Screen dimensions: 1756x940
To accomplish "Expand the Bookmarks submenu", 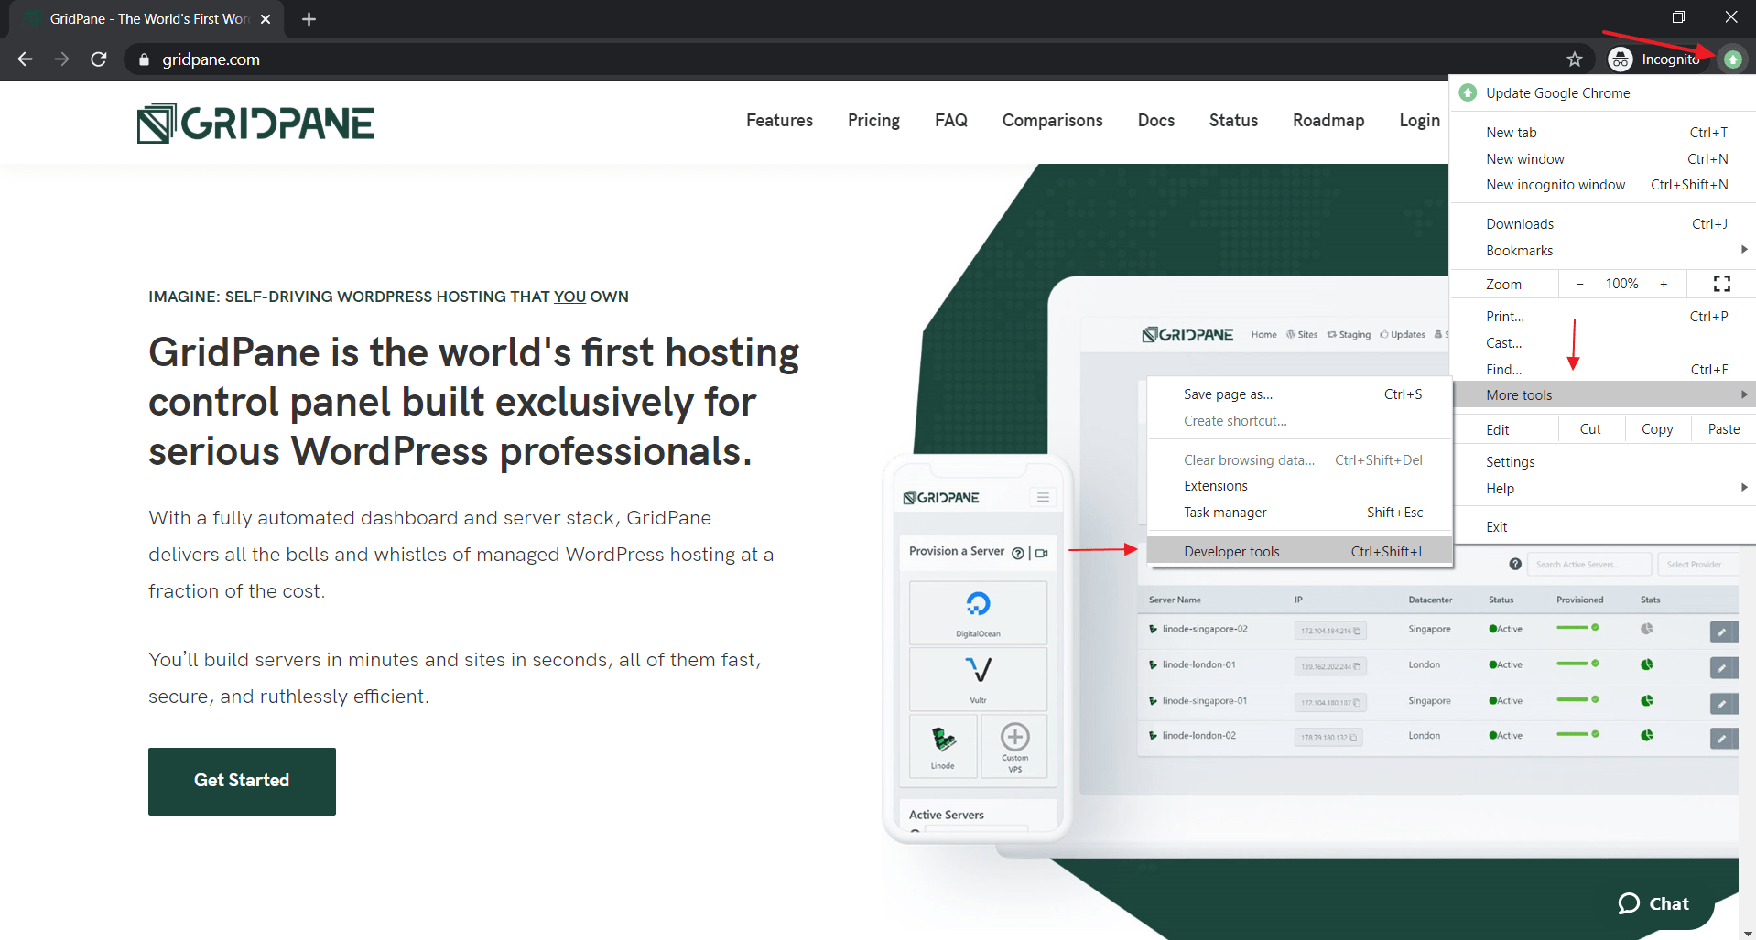I will pos(1602,250).
